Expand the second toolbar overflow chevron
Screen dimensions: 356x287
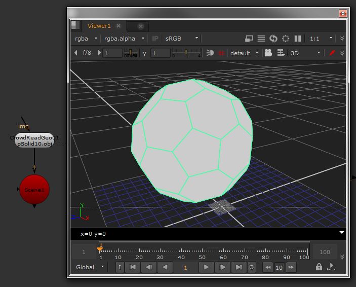[342, 53]
